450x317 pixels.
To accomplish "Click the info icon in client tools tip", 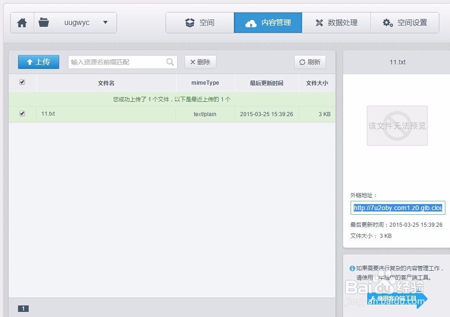I will point(352,269).
